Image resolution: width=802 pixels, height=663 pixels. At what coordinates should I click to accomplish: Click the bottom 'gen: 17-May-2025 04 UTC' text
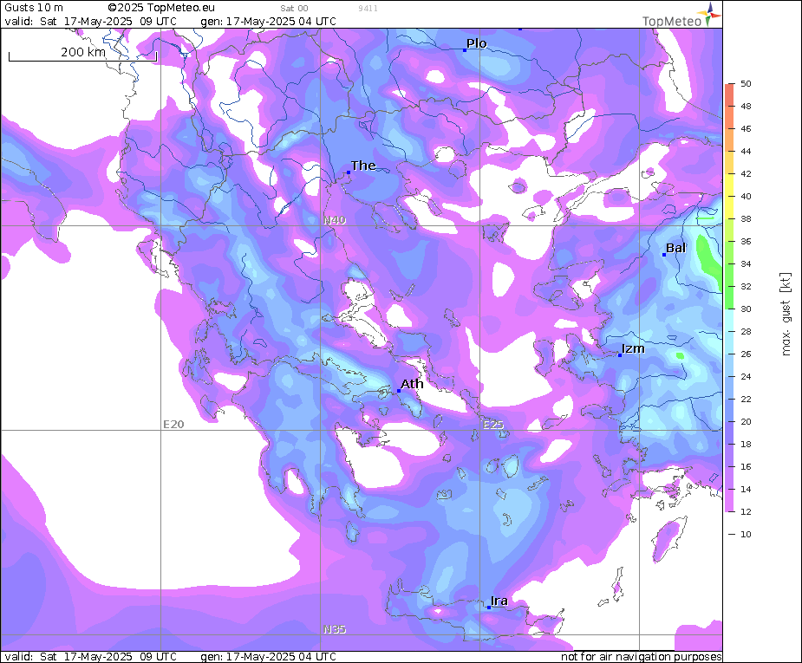click(x=268, y=656)
